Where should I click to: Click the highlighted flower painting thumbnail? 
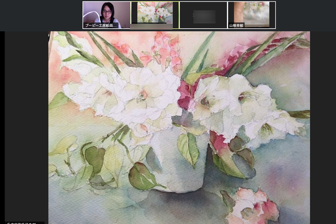tap(155, 12)
